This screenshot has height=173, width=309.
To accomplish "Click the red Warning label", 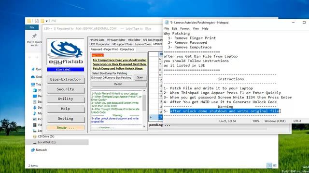I will click(x=98, y=55).
